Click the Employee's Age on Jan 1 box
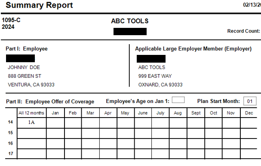The image size is (261, 166). [178, 100]
